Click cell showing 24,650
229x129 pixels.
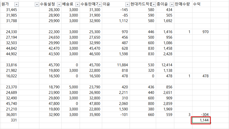pyautogui.click(x=50, y=37)
